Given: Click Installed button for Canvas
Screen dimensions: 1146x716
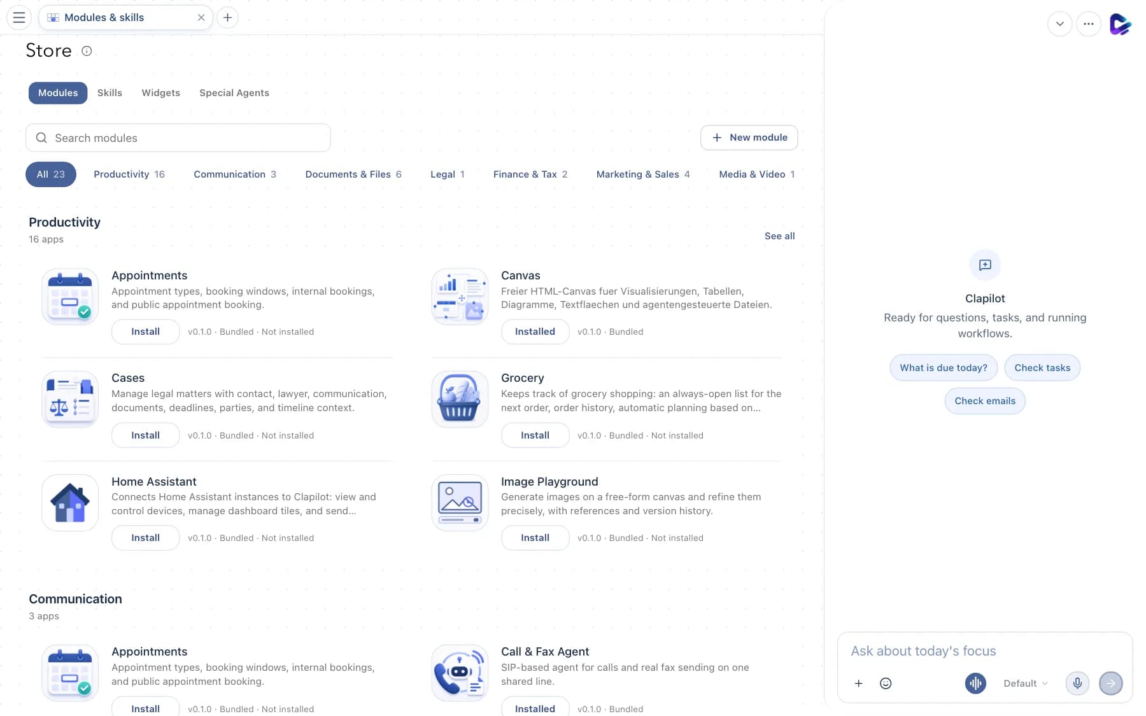Looking at the screenshot, I should tap(535, 332).
